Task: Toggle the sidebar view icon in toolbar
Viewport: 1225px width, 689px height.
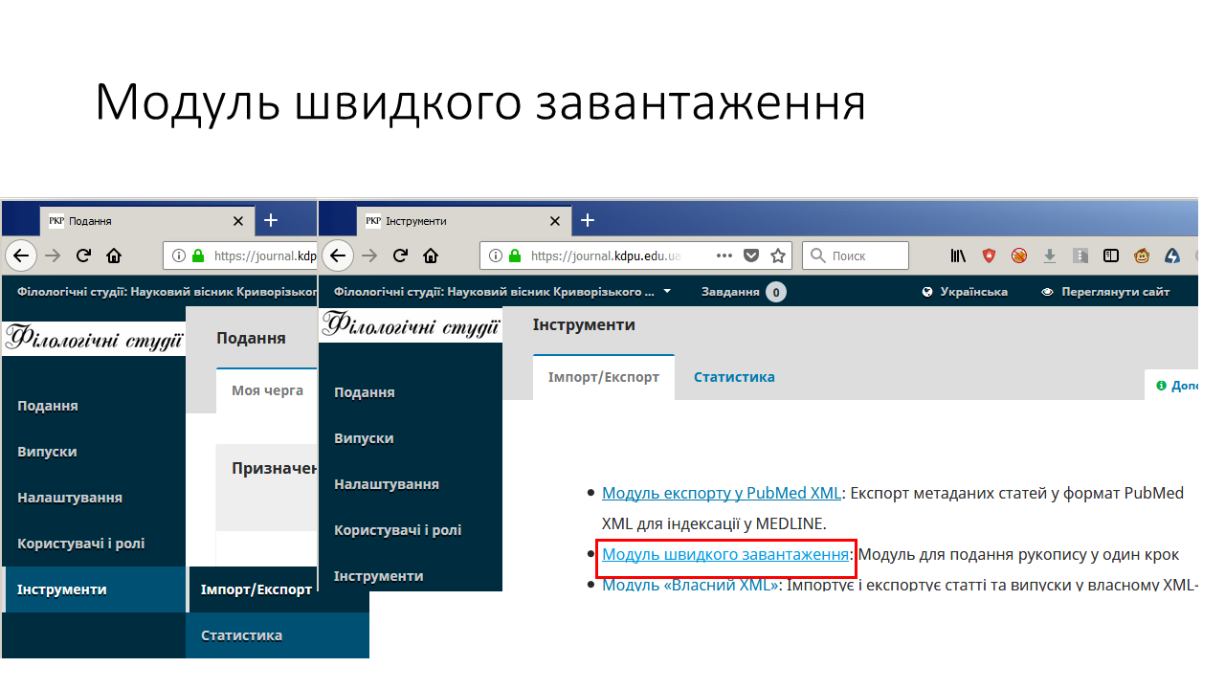Action: click(1111, 256)
